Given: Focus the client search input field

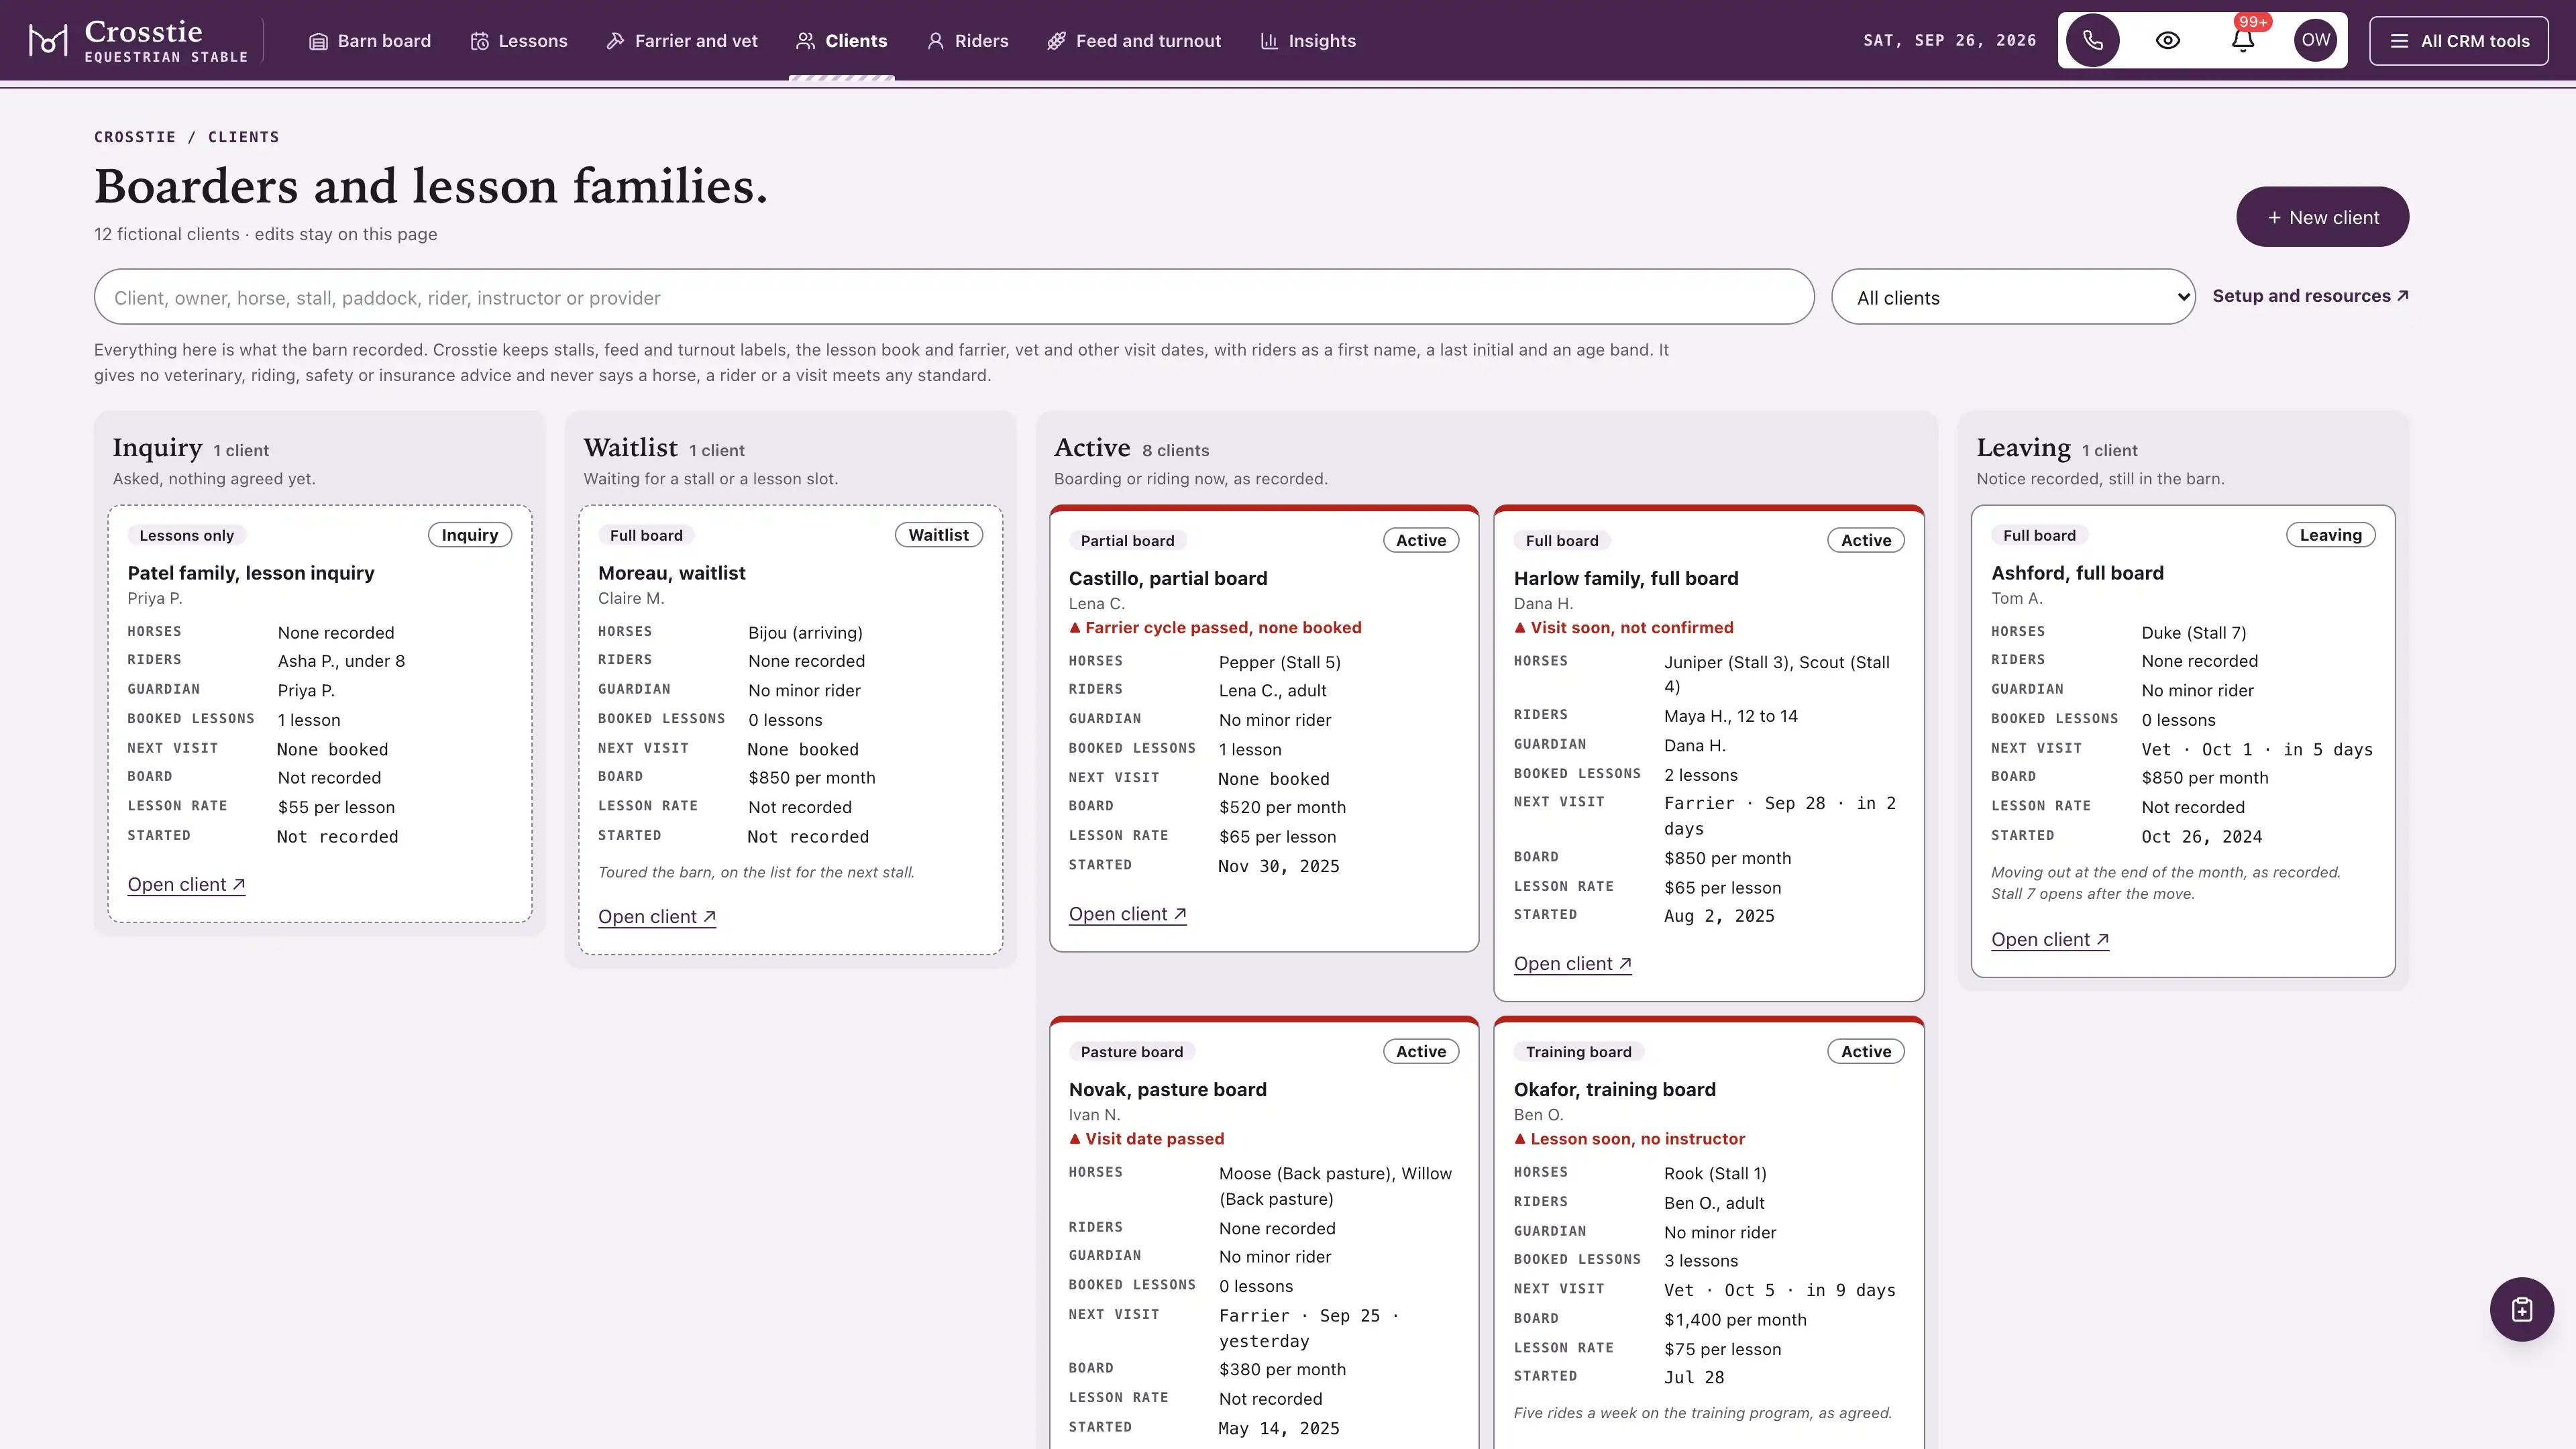Looking at the screenshot, I should [x=954, y=297].
